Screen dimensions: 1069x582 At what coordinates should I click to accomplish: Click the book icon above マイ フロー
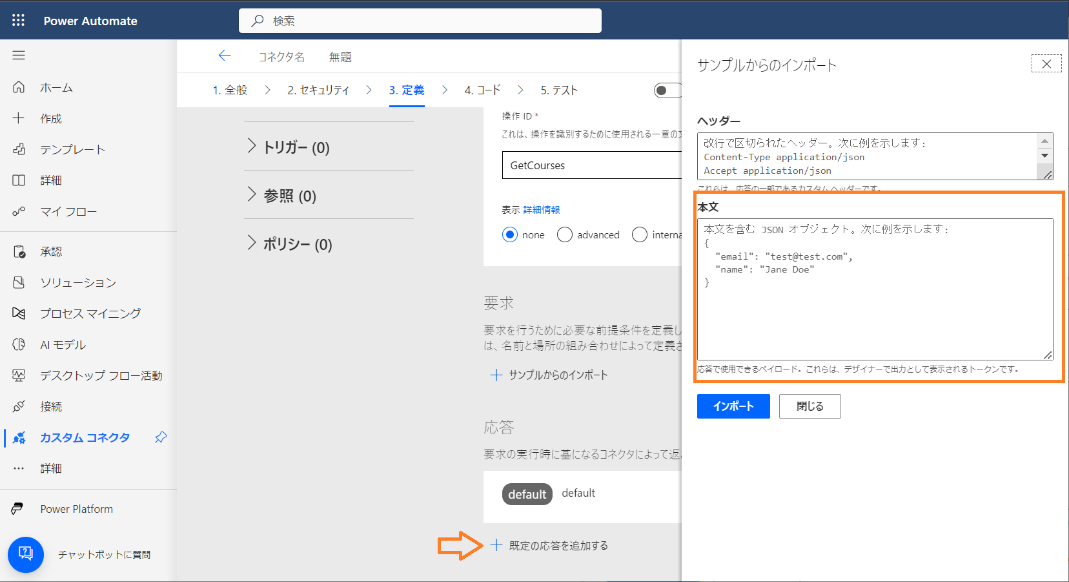pyautogui.click(x=19, y=180)
